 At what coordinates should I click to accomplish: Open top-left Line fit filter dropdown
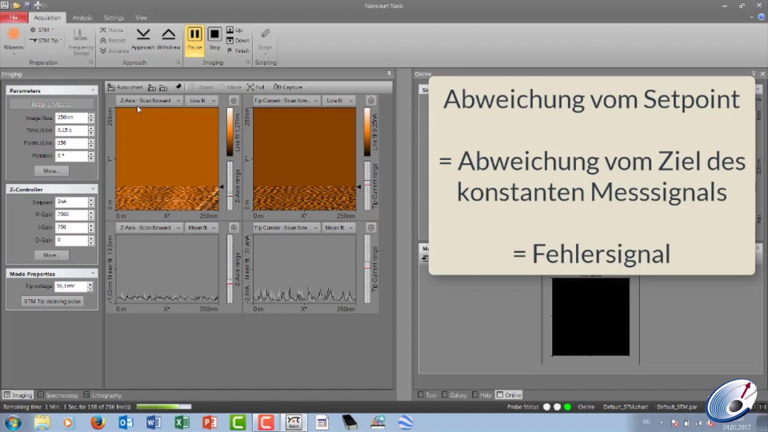(x=201, y=100)
